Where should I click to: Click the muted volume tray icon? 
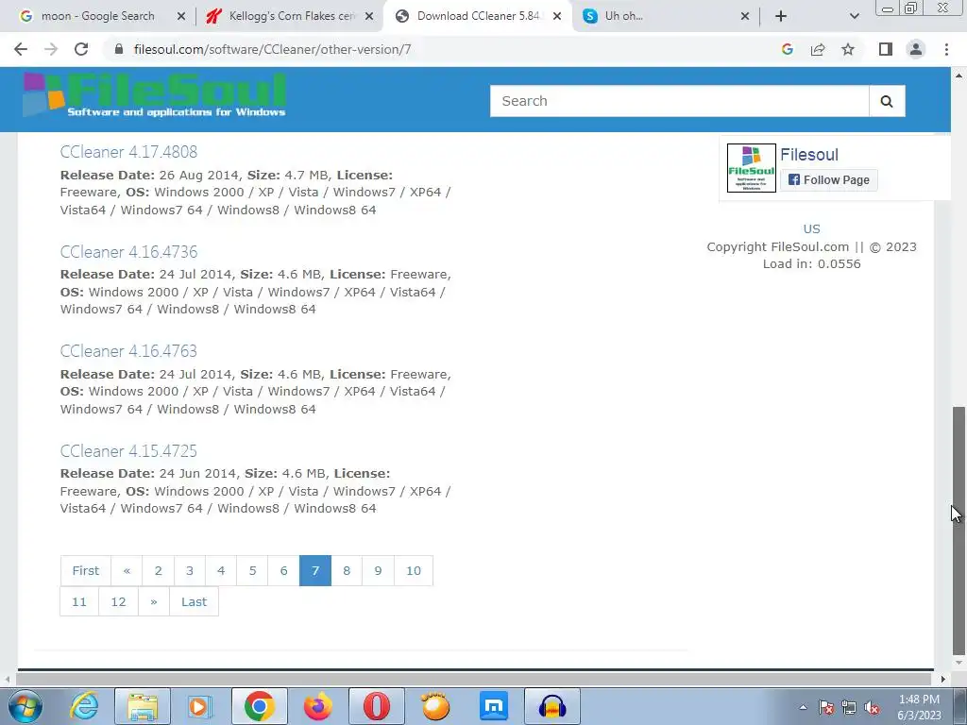(x=872, y=708)
